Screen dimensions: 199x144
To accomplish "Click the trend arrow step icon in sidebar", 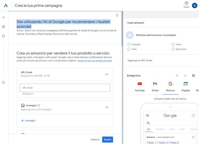I will click(4, 17).
